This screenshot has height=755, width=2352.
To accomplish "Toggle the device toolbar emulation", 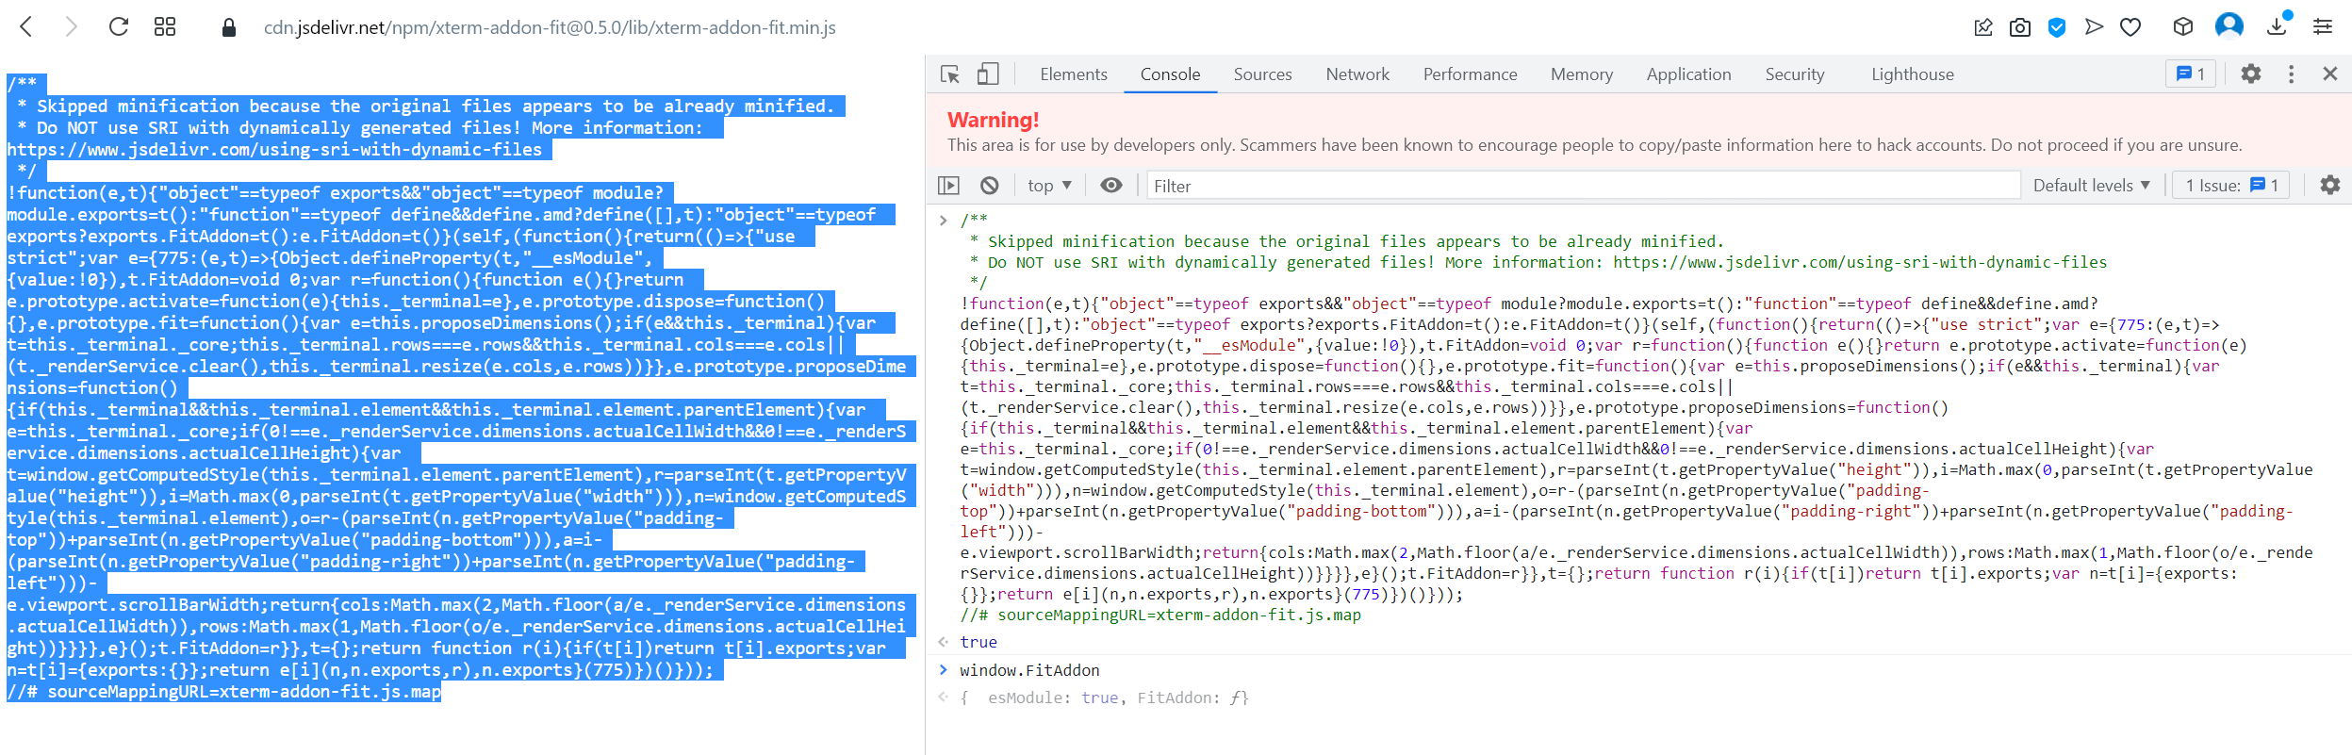I will pos(987,74).
